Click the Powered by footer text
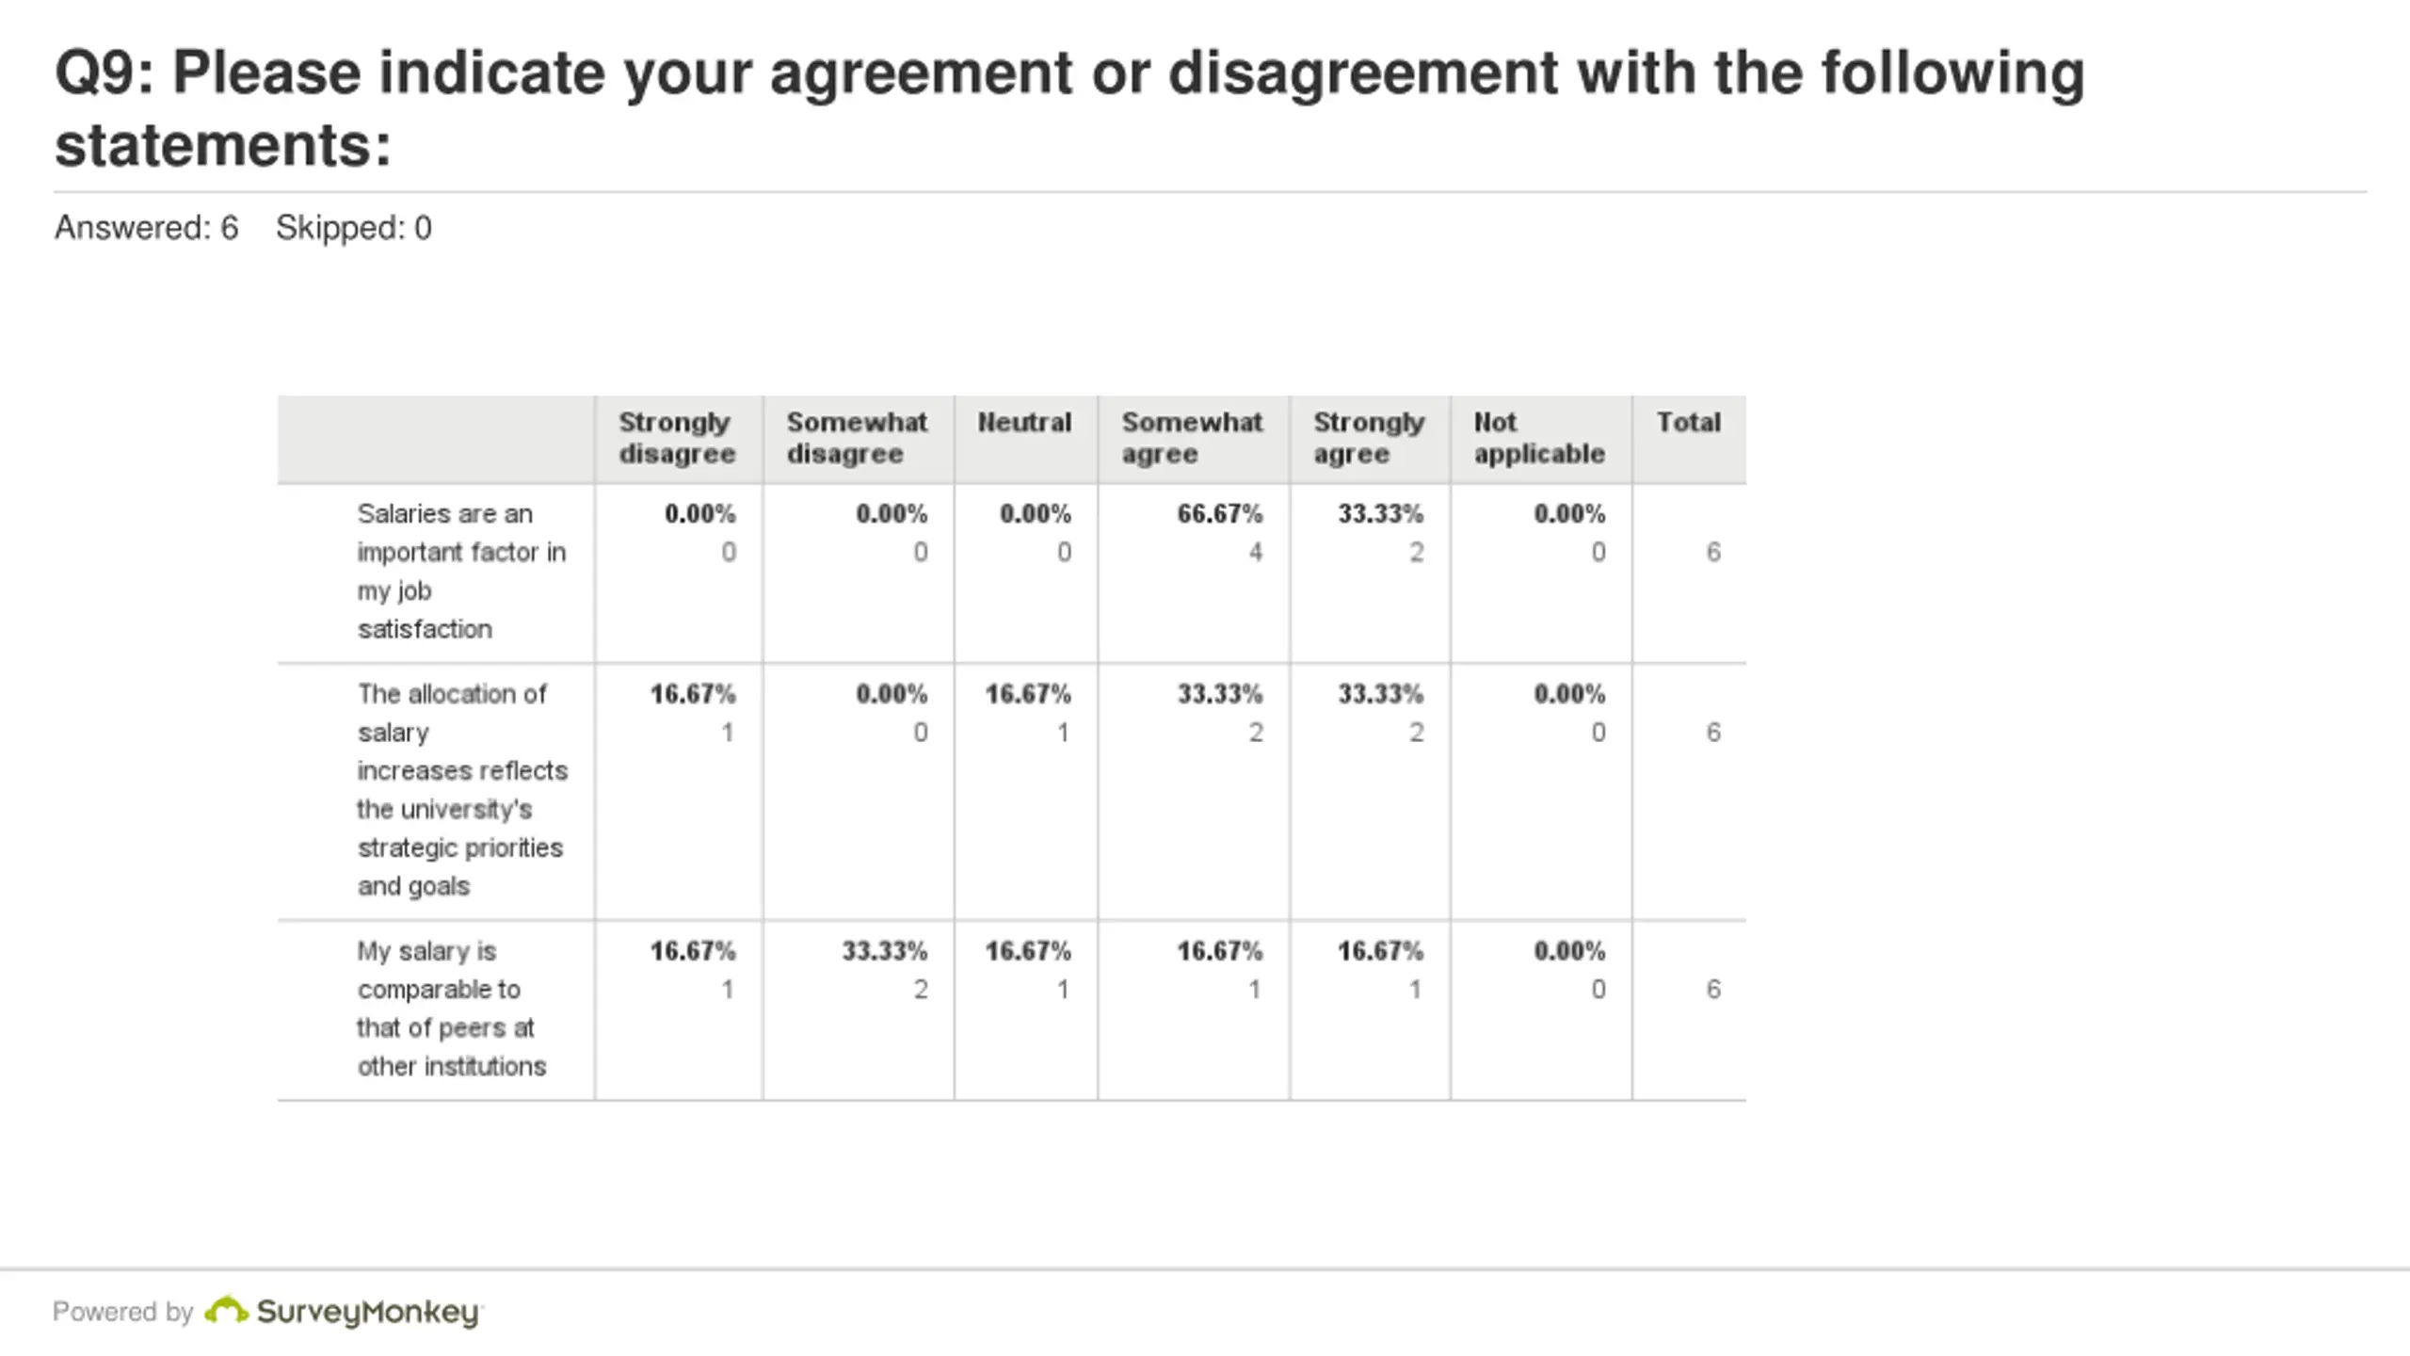 [122, 1312]
